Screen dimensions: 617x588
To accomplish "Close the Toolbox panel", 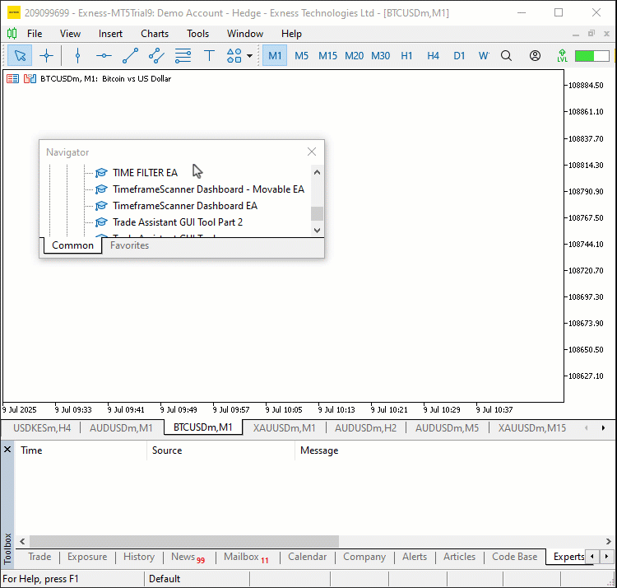I will (7, 449).
